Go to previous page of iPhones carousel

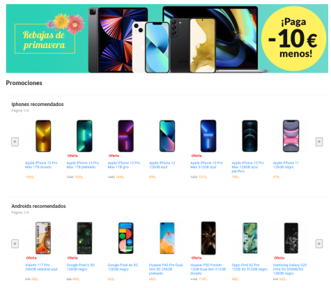point(15,142)
